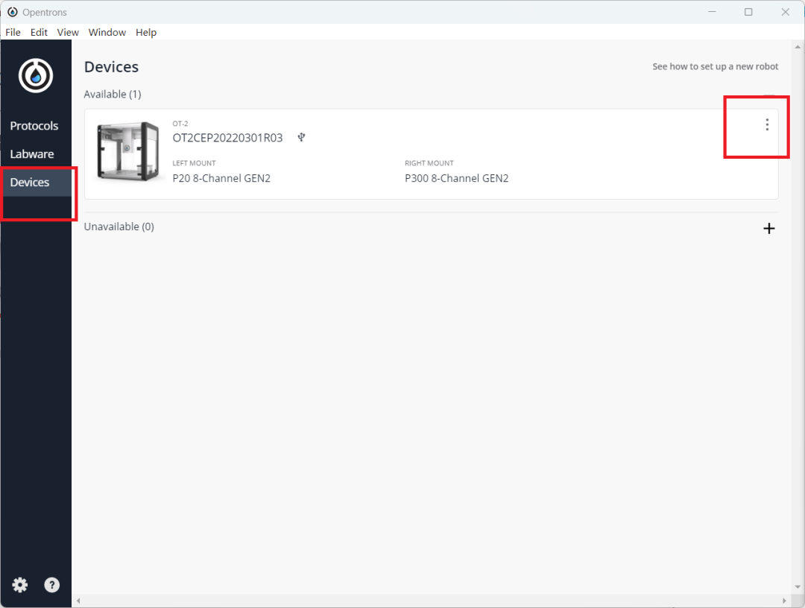Open the File menu
This screenshot has height=608, width=805.
(13, 32)
